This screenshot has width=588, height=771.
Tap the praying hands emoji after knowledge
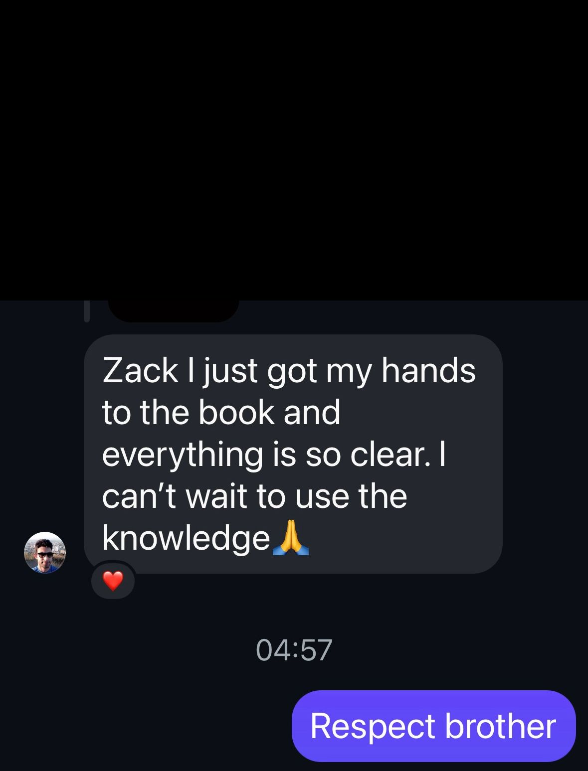pos(291,537)
